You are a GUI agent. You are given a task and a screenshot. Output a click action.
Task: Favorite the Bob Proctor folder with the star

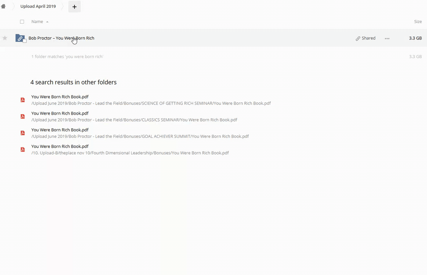[x=5, y=38]
